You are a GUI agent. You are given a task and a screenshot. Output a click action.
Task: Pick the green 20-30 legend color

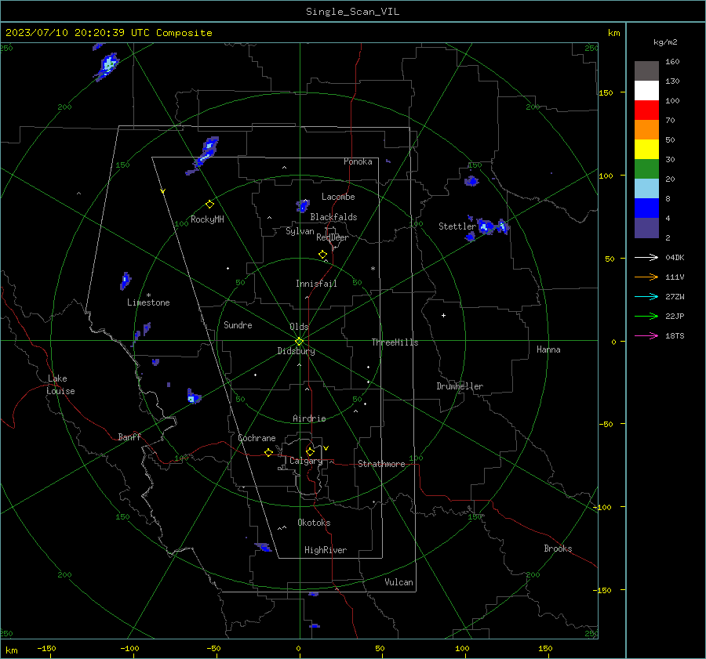tap(646, 169)
